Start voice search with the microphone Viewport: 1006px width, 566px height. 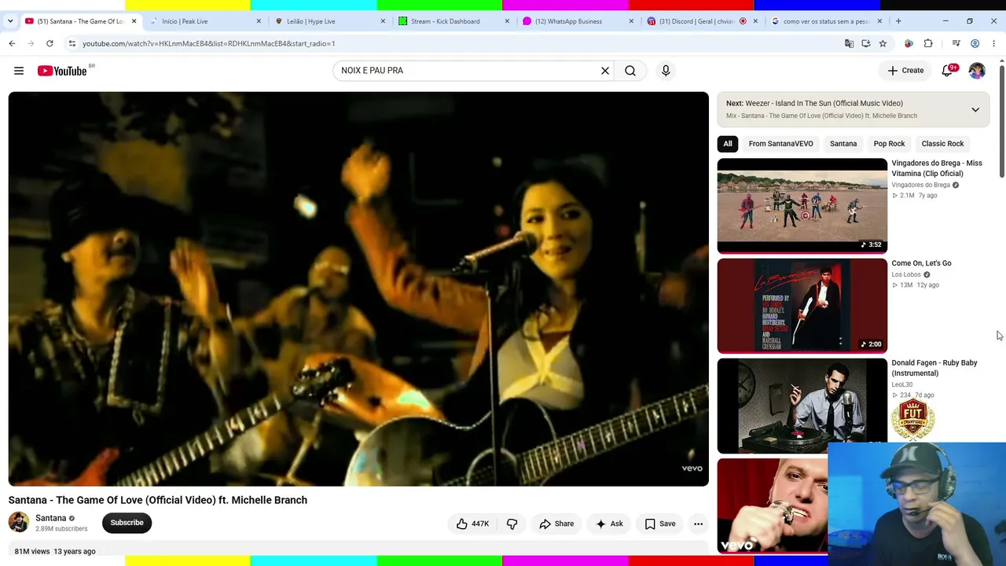(x=666, y=71)
